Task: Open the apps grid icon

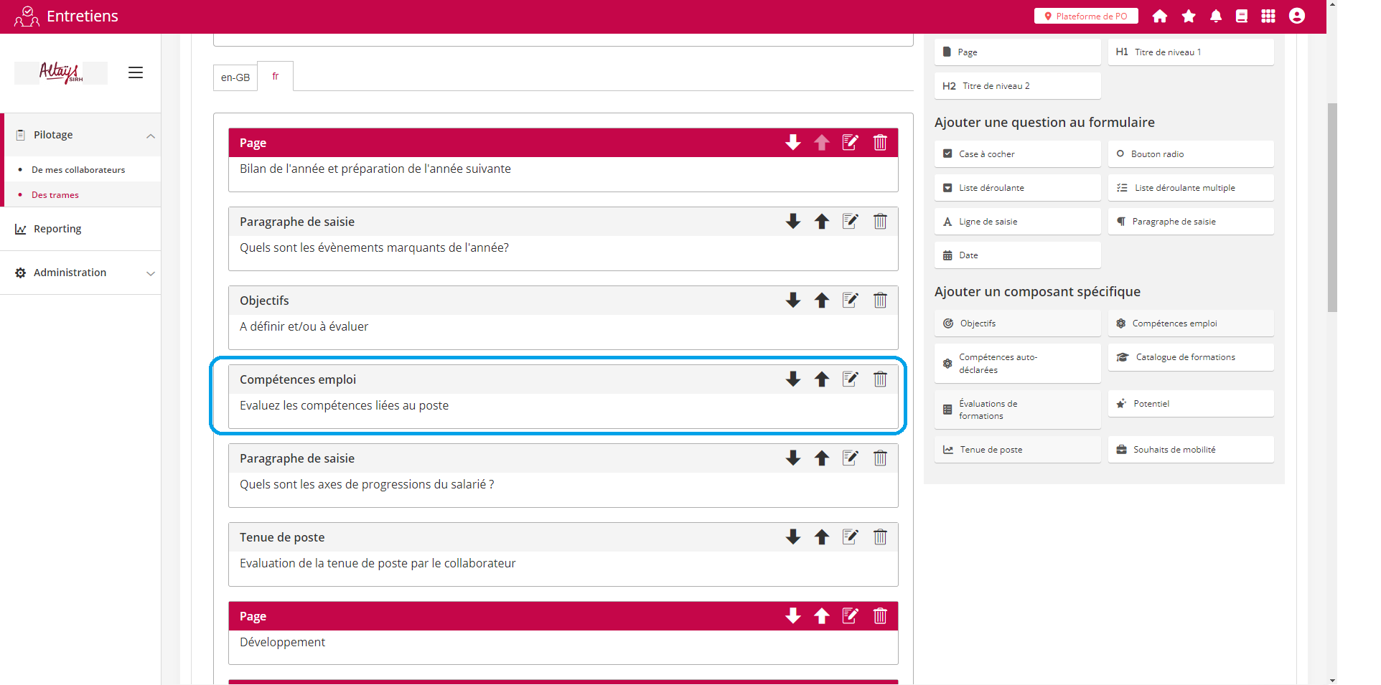Action: click(1268, 16)
